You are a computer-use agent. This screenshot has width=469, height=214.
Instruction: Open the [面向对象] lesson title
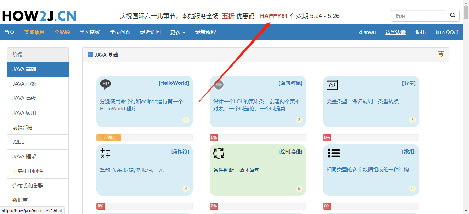pos(290,83)
